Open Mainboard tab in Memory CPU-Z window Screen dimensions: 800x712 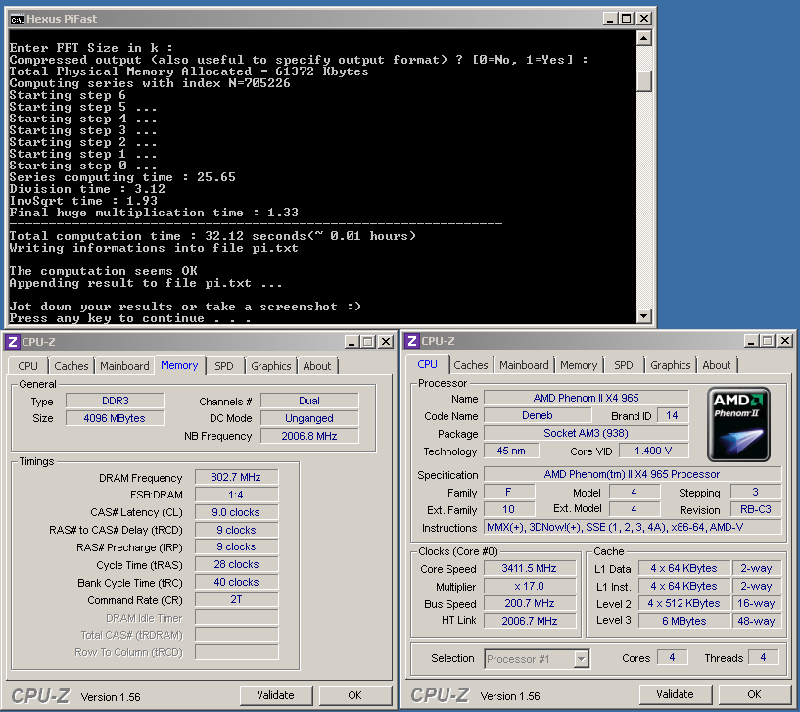coord(124,366)
